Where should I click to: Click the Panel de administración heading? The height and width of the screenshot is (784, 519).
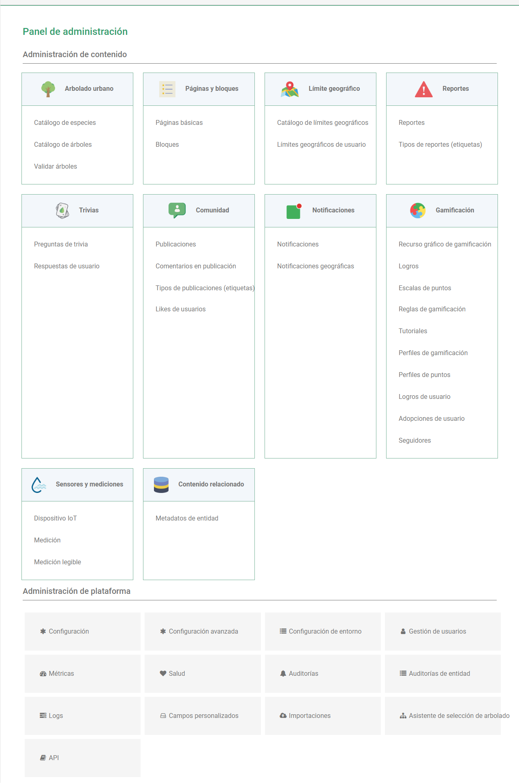click(x=75, y=32)
